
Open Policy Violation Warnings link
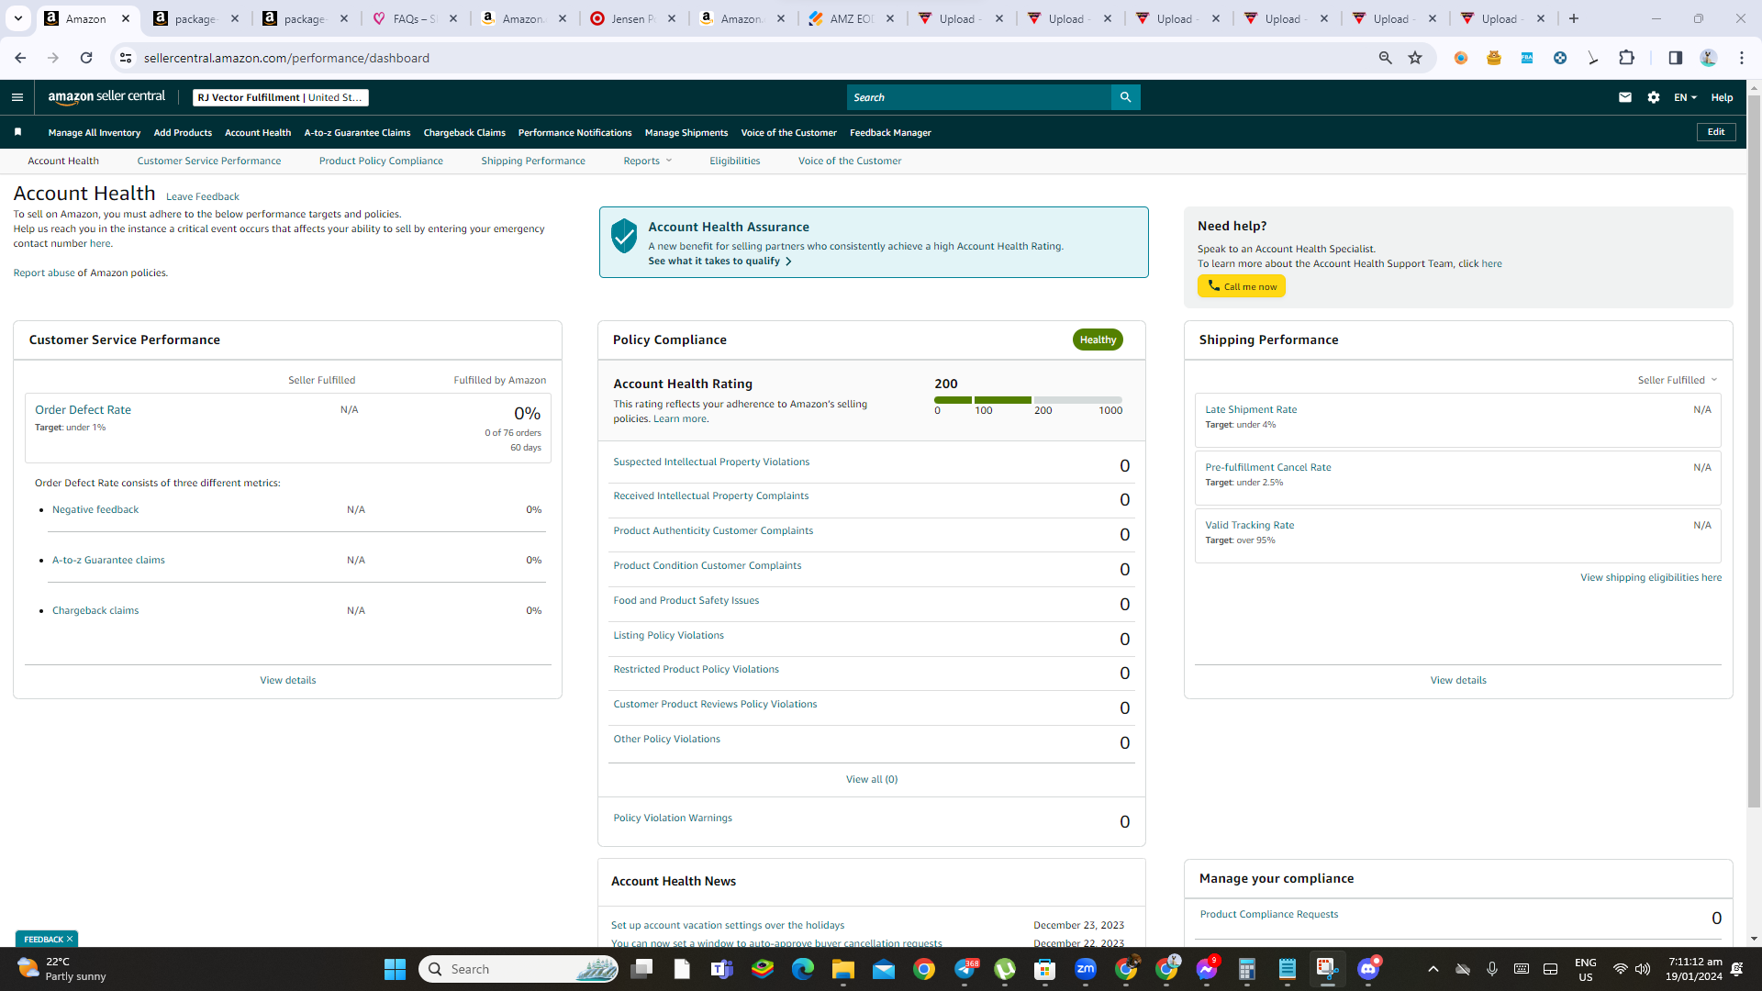pyautogui.click(x=673, y=818)
